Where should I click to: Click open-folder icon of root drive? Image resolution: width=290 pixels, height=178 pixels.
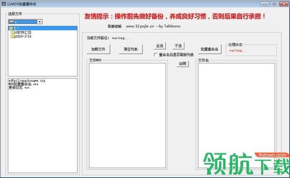11,28
